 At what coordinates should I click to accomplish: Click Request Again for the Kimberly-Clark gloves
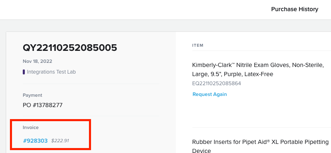[x=210, y=94]
